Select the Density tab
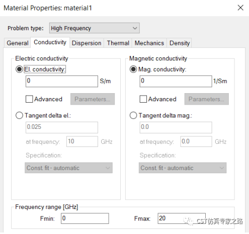Image resolution: width=249 pixels, height=234 pixels. 180,43
